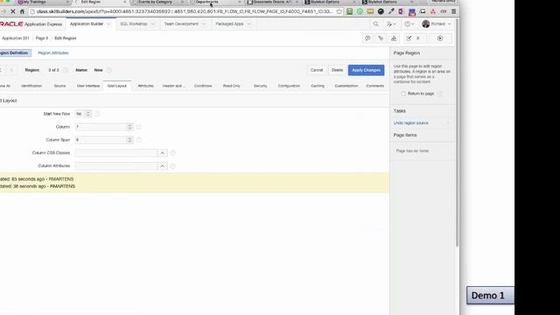The image size is (560, 315).
Task: Click the yellow card browser extension icon
Action: [x=370, y=11]
